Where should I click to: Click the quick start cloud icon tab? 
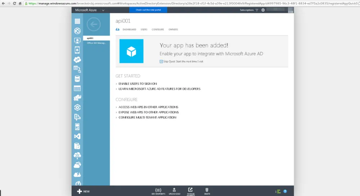(x=118, y=29)
